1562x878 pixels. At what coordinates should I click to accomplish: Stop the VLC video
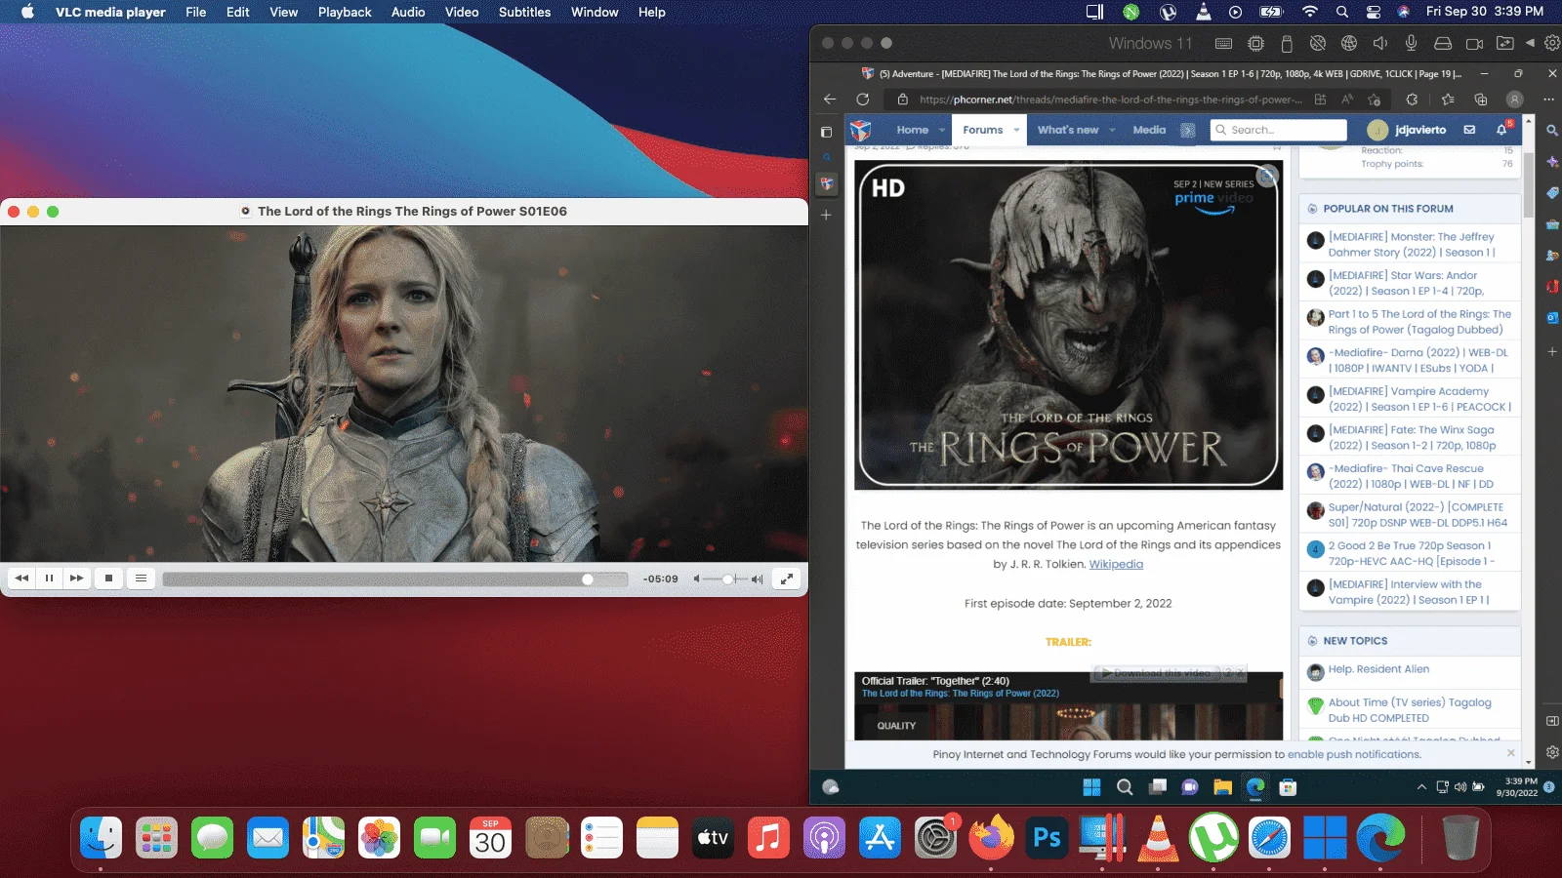tap(108, 579)
